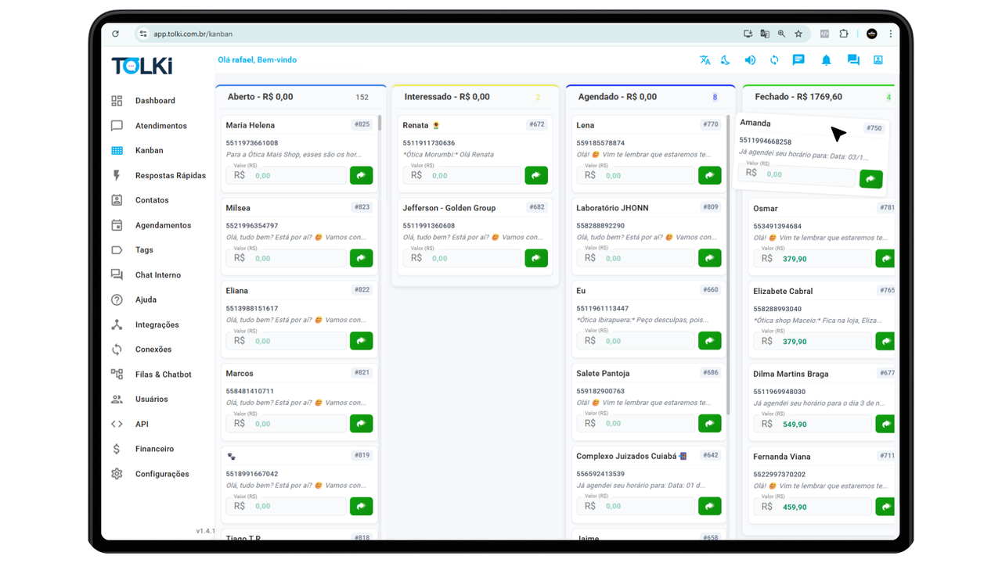
Task: Bookmark this page with the star
Action: point(798,34)
